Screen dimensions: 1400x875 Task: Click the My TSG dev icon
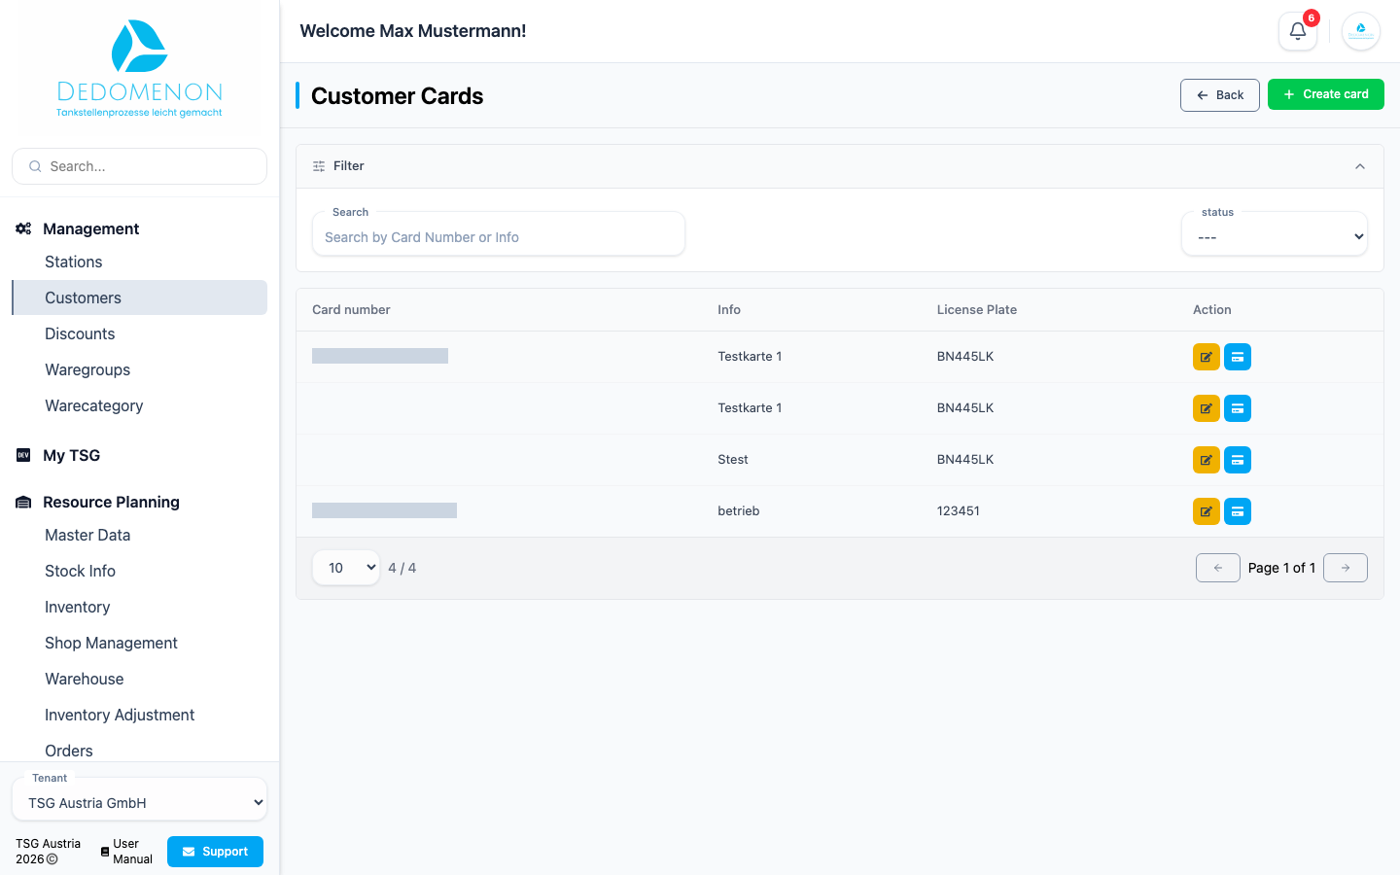pyautogui.click(x=23, y=455)
